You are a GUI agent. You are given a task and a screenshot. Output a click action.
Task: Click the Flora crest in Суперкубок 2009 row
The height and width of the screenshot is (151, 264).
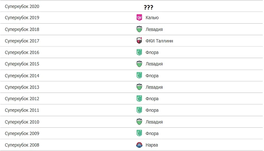139,134
